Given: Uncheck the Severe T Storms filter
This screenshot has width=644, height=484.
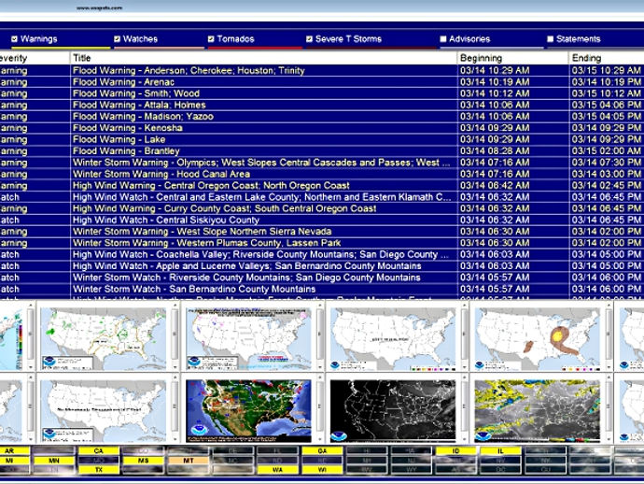Looking at the screenshot, I should pyautogui.click(x=309, y=39).
